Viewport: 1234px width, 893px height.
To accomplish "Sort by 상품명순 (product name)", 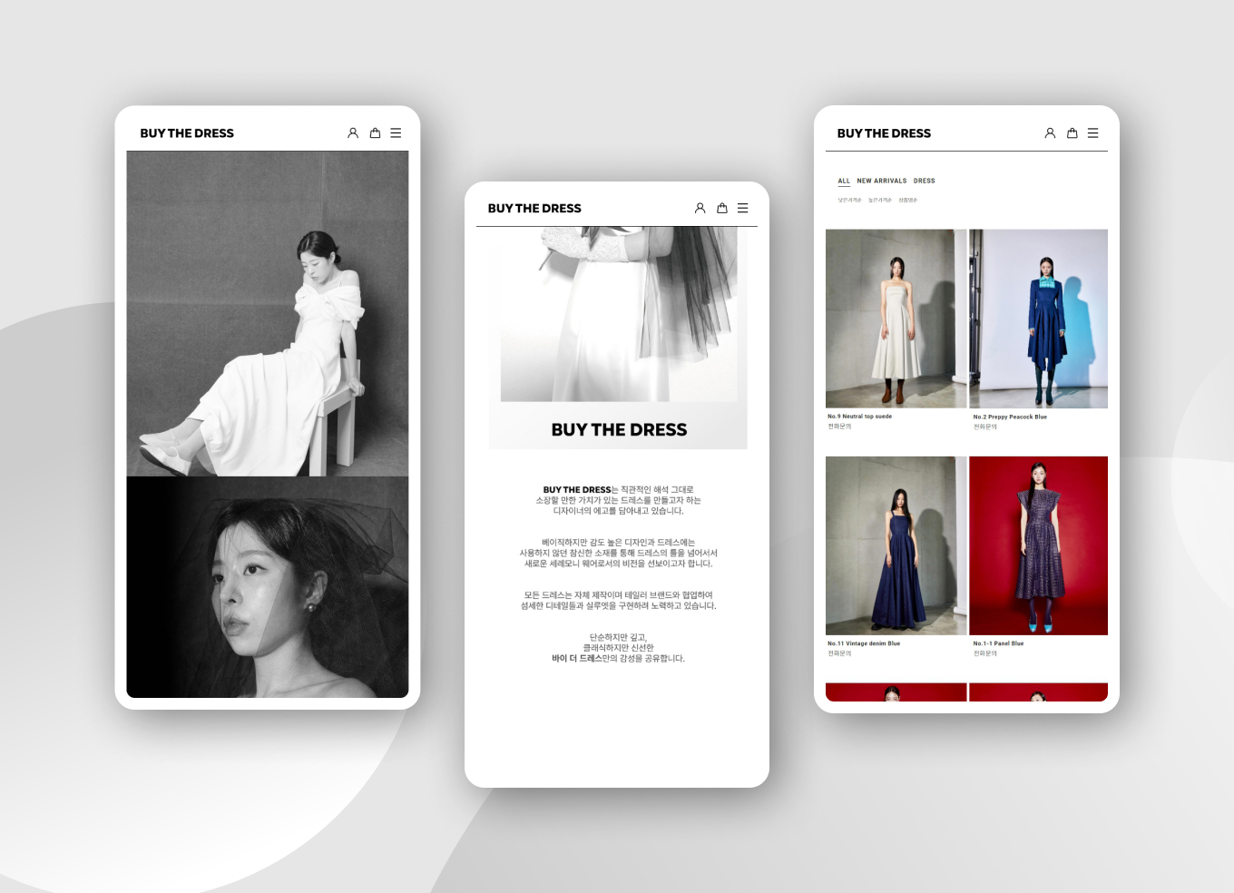I will [908, 200].
